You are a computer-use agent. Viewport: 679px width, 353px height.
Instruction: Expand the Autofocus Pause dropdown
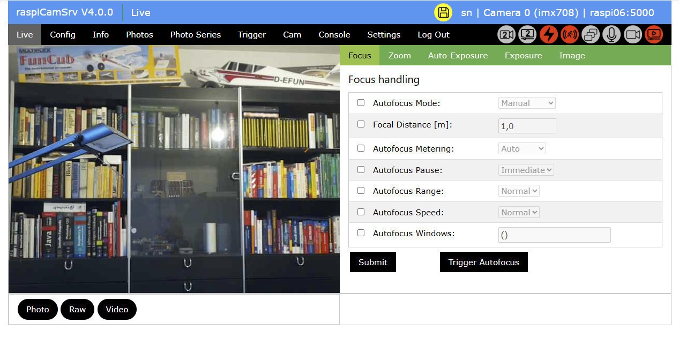(x=526, y=170)
